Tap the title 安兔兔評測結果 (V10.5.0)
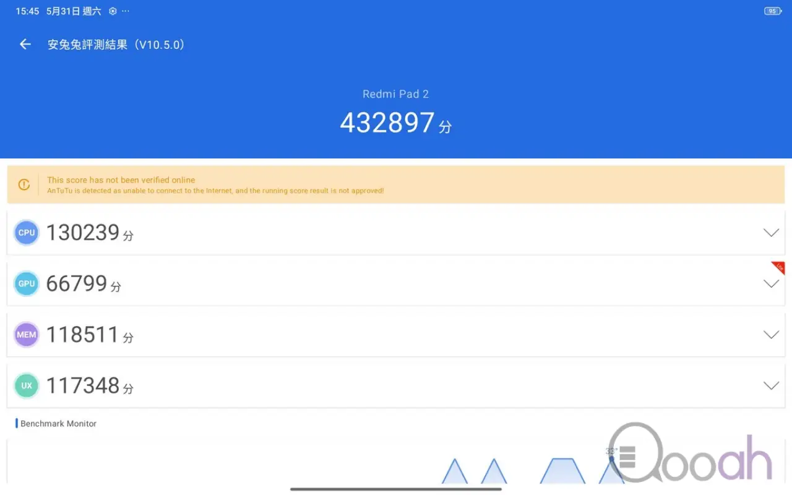 coord(116,45)
